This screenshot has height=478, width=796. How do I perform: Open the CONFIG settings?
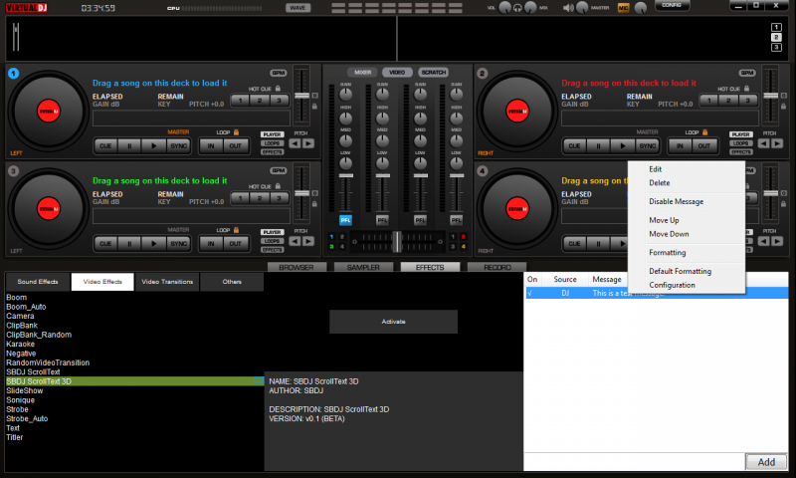tap(672, 5)
